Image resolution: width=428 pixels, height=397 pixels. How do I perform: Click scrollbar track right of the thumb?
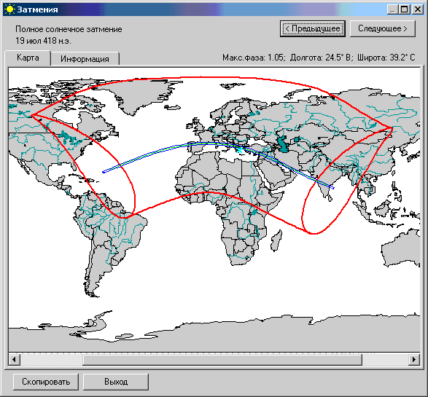pyautogui.click(x=385, y=359)
